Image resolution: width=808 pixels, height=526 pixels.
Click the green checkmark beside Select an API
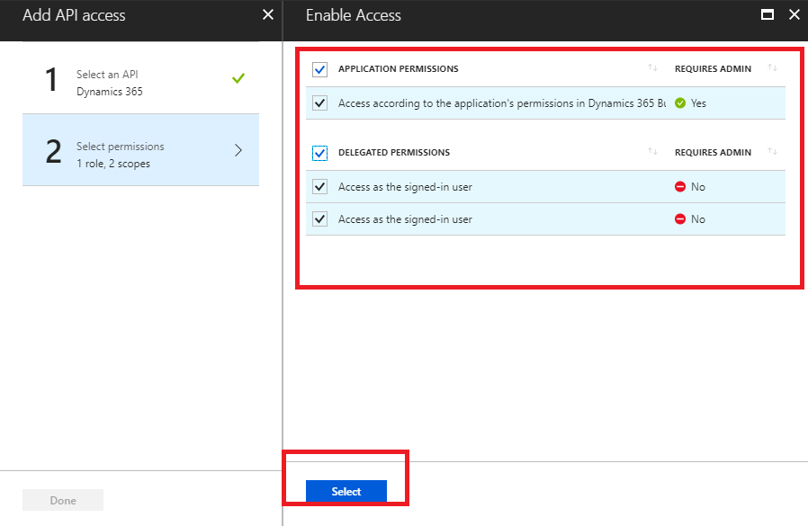point(238,79)
